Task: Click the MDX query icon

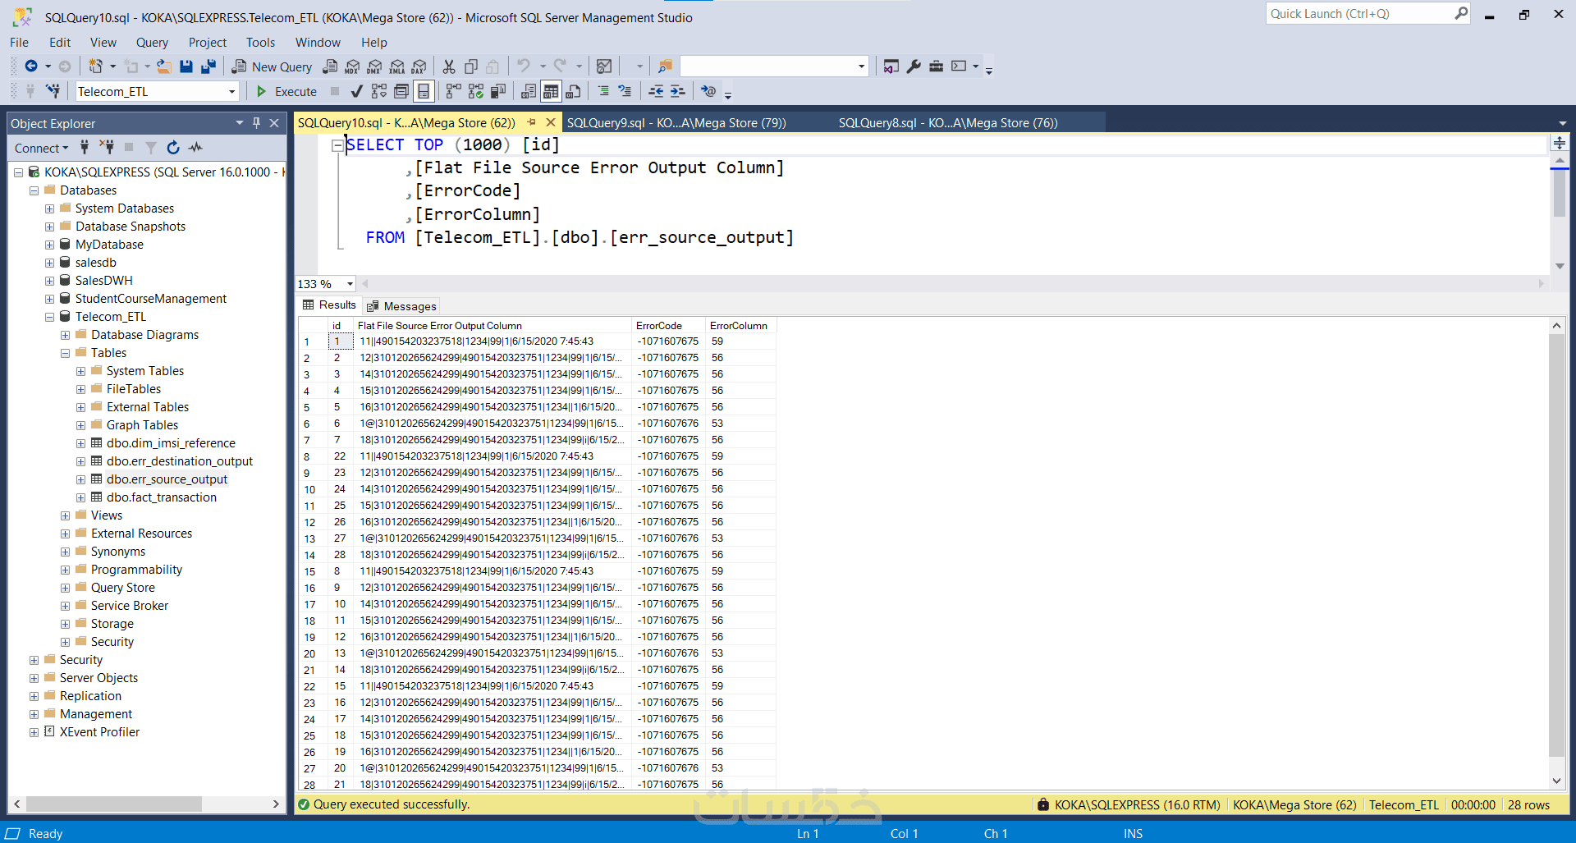Action: 352,66
